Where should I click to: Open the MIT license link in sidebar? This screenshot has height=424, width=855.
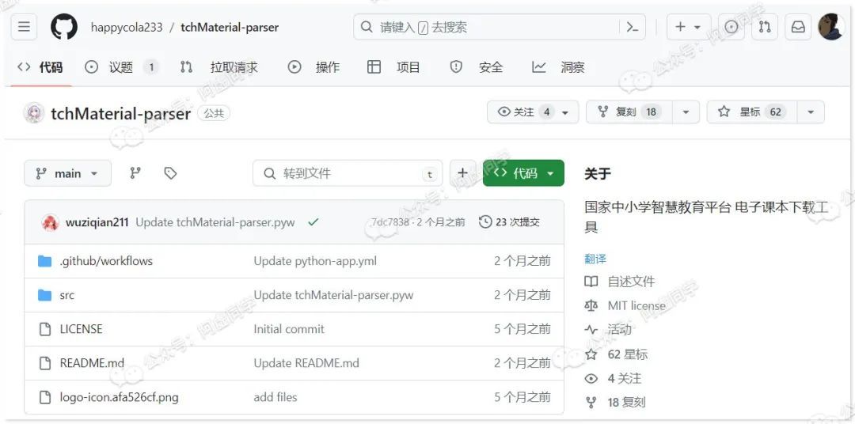pos(625,305)
